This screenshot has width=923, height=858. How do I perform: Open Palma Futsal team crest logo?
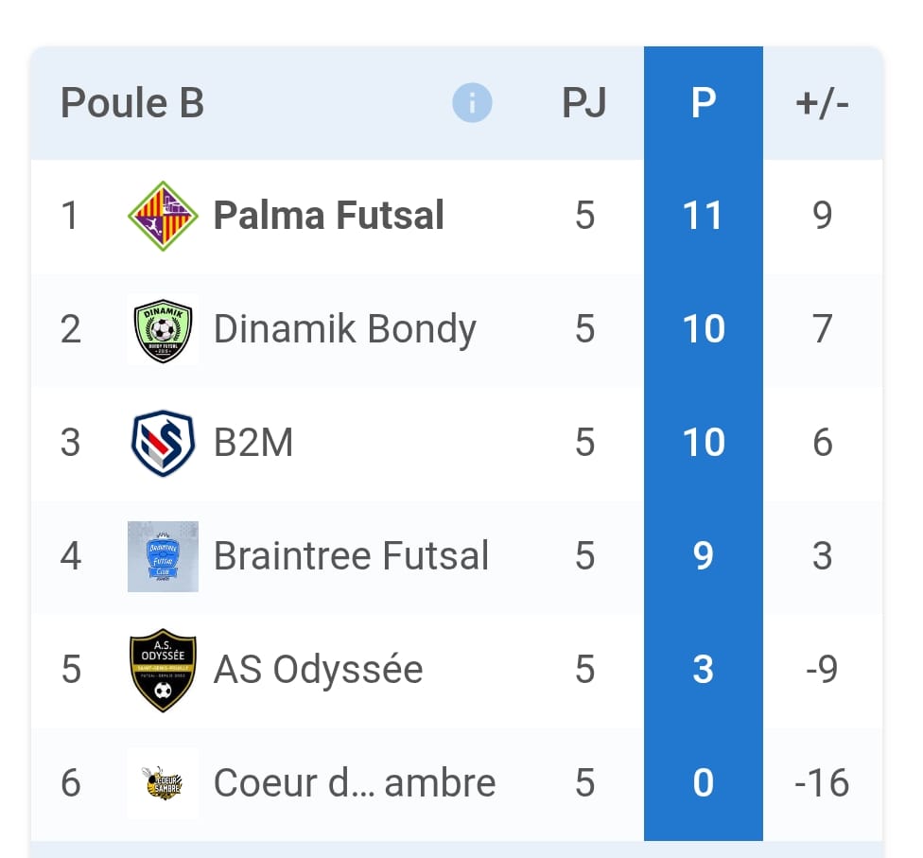coord(163,216)
